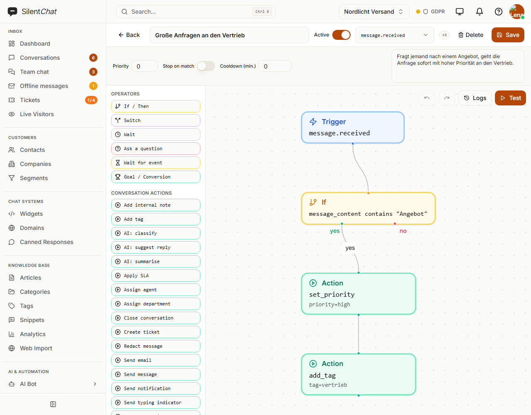Viewport: 531px width, 415px height.
Task: Collapse sidebar using bottom panel icon
Action: tap(53, 404)
